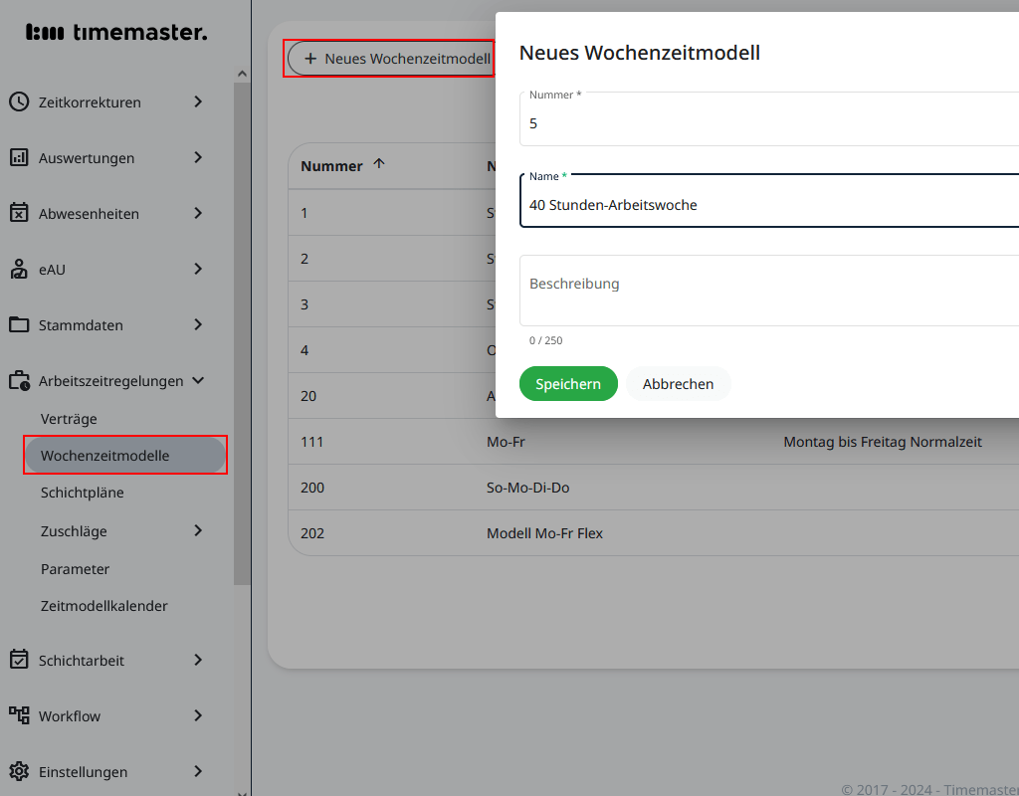Select the Einstellungen gear icon
This screenshot has height=796, width=1019.
[x=19, y=771]
